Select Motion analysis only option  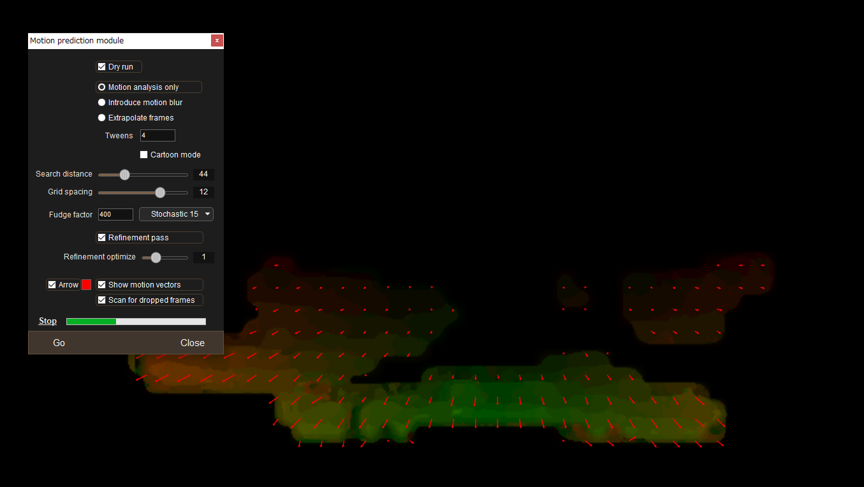click(x=102, y=87)
